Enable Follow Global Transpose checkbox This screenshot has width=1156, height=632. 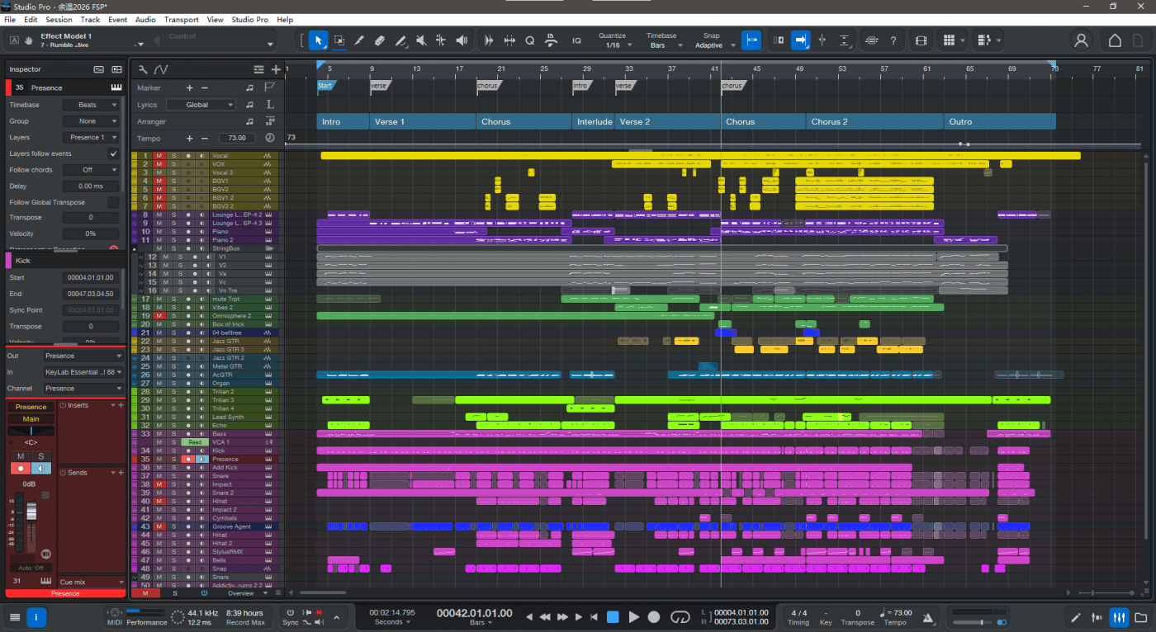(113, 202)
